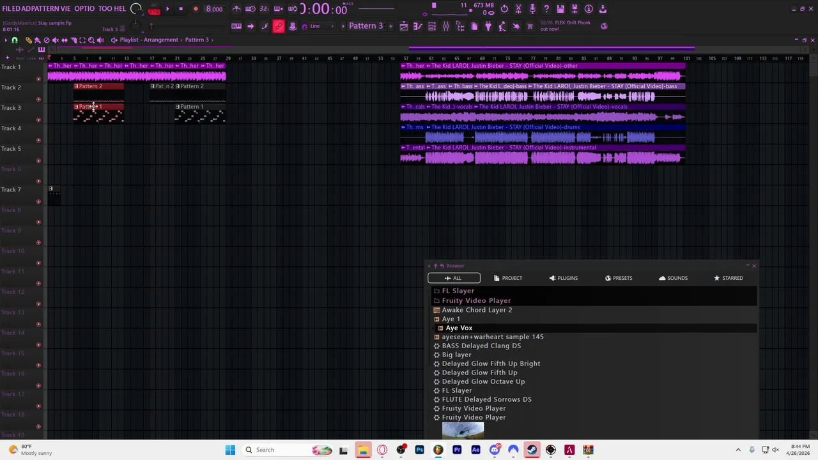Open the Pattern 3 selector
The height and width of the screenshot is (460, 818).
366,26
